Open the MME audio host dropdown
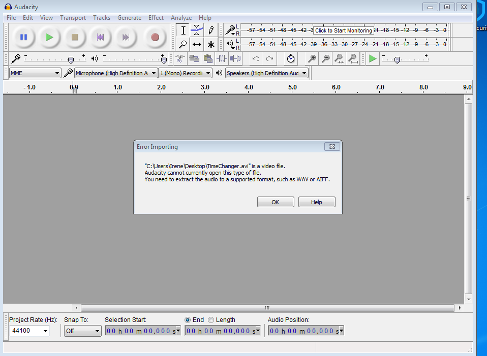 35,73
